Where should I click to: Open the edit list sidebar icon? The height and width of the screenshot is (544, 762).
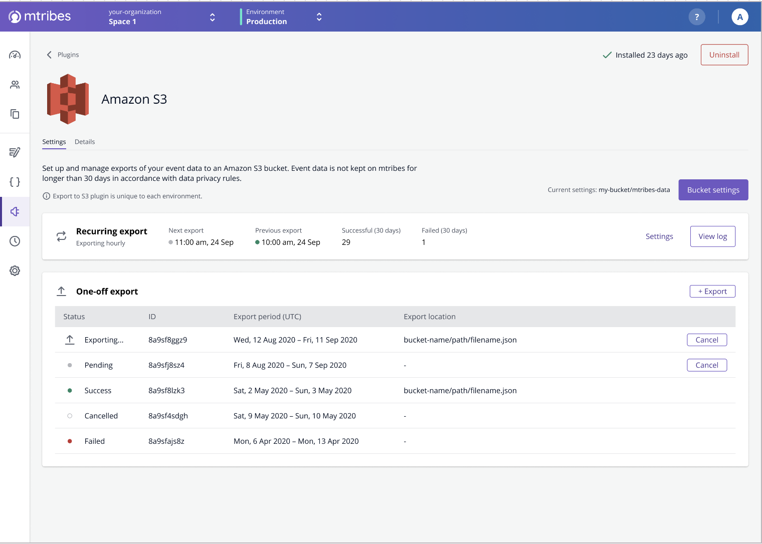coord(15,152)
